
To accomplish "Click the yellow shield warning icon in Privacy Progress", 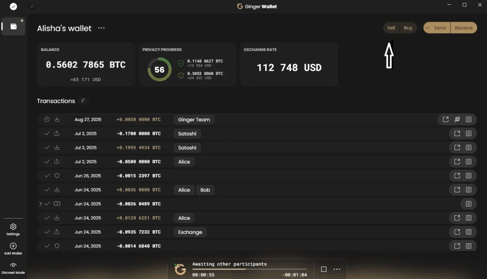I will [181, 76].
